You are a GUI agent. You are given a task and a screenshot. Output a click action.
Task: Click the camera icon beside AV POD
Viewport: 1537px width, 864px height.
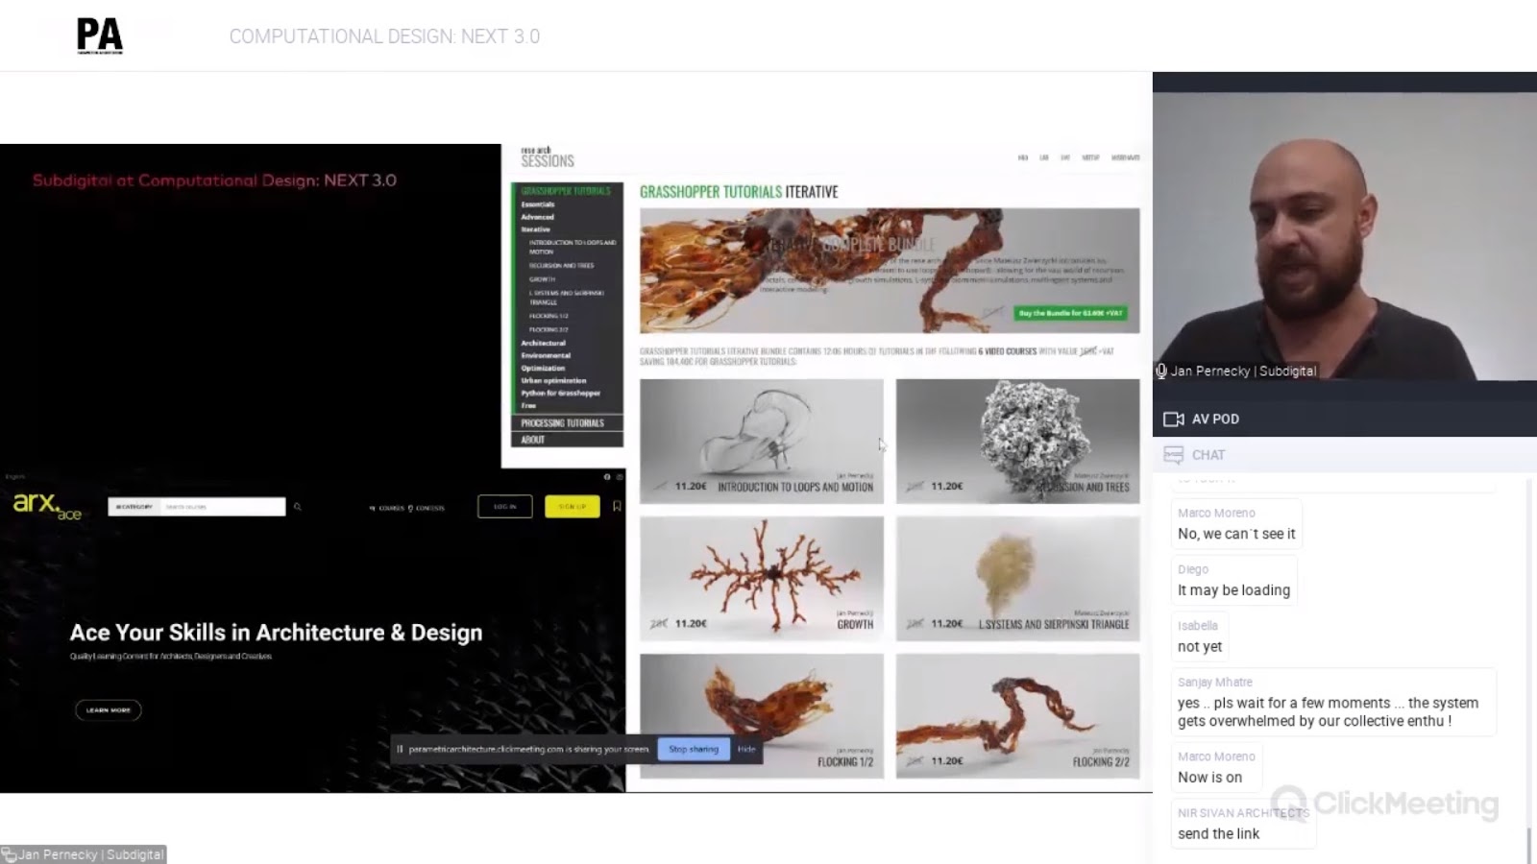click(x=1173, y=420)
